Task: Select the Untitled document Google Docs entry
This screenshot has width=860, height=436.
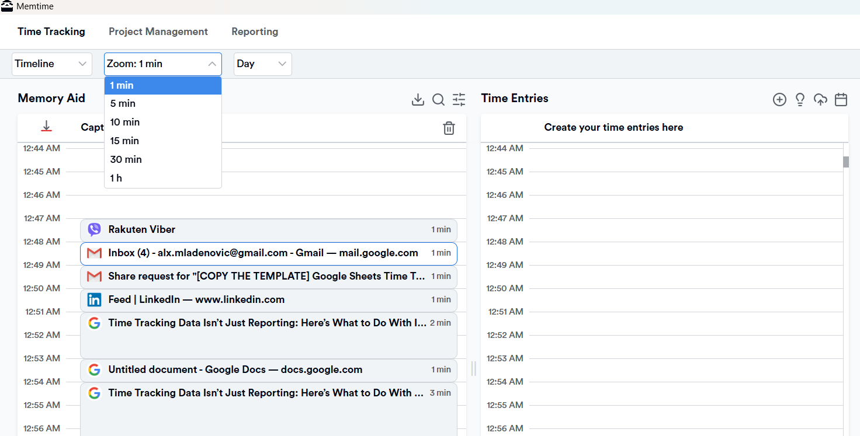Action: 269,370
